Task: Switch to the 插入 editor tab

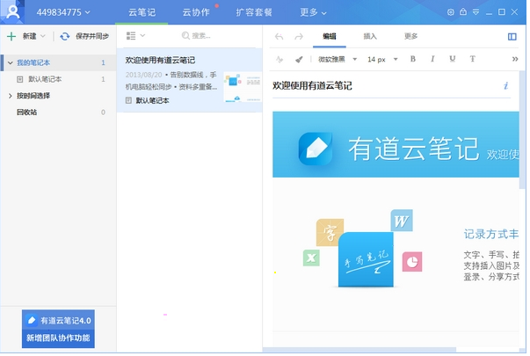Action: pyautogui.click(x=370, y=37)
